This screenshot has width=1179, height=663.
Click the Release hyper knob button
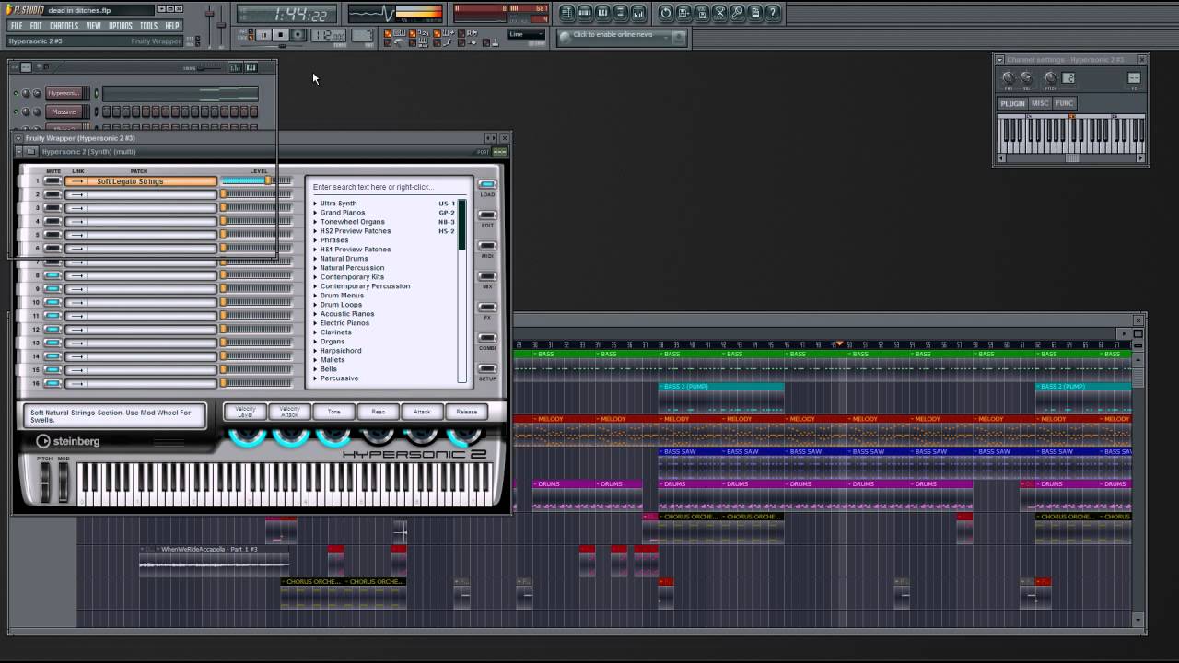[466, 412]
